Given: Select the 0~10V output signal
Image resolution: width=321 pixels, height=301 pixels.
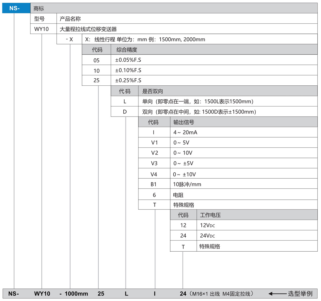Looking at the screenshot, I should [183, 153].
